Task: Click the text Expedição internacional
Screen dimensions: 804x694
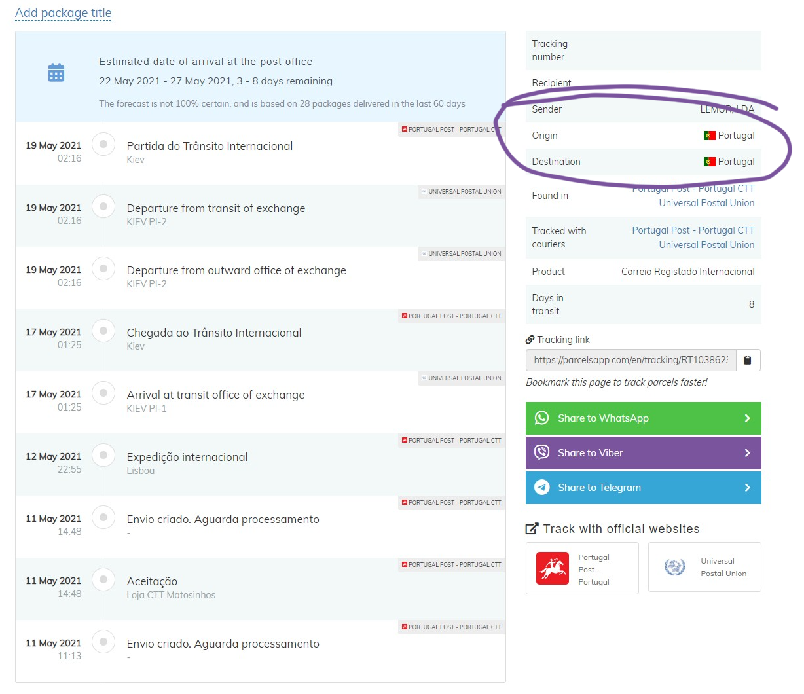Action: pos(187,457)
